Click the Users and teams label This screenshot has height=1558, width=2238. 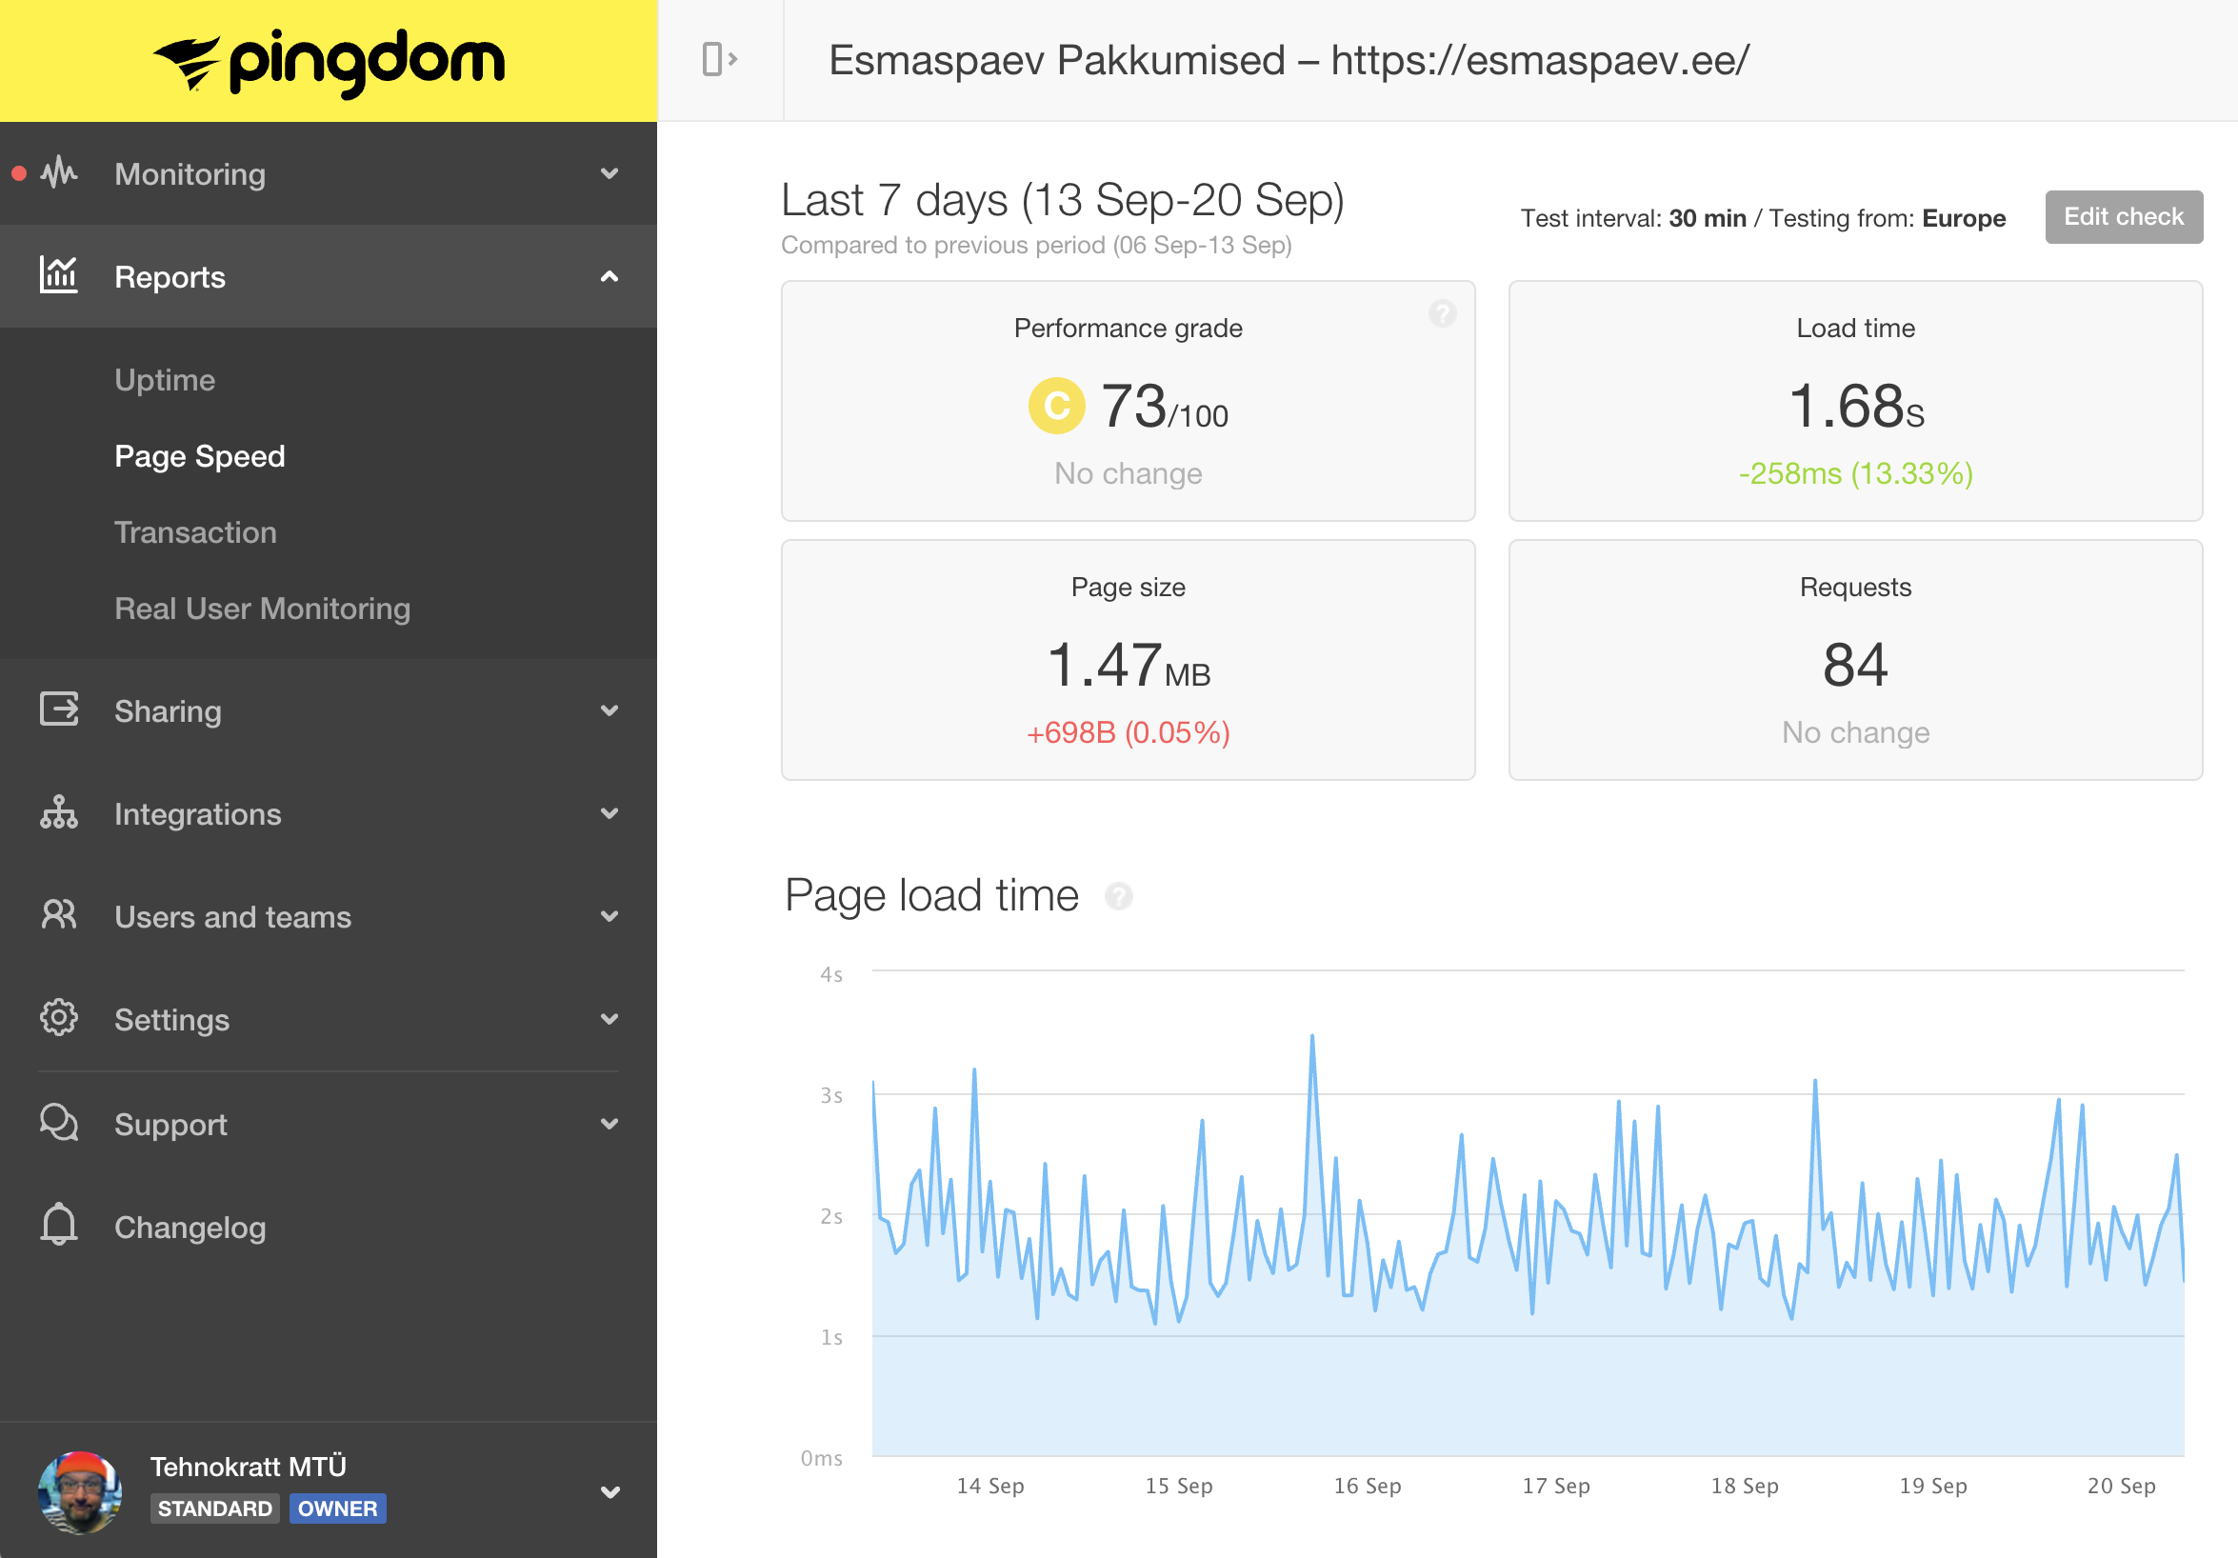click(233, 917)
